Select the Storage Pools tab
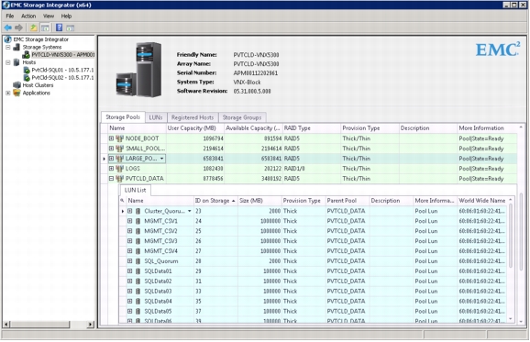This screenshot has width=530, height=342. (x=123, y=117)
